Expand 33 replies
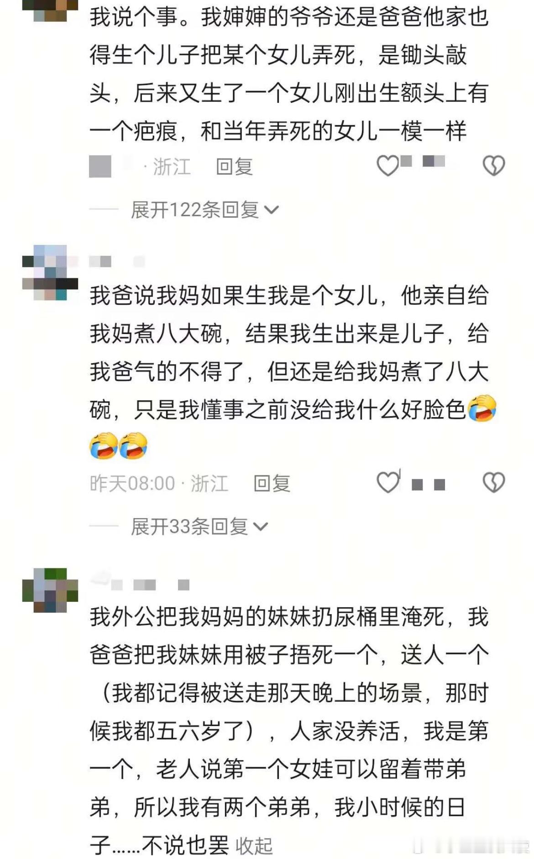 click(189, 526)
